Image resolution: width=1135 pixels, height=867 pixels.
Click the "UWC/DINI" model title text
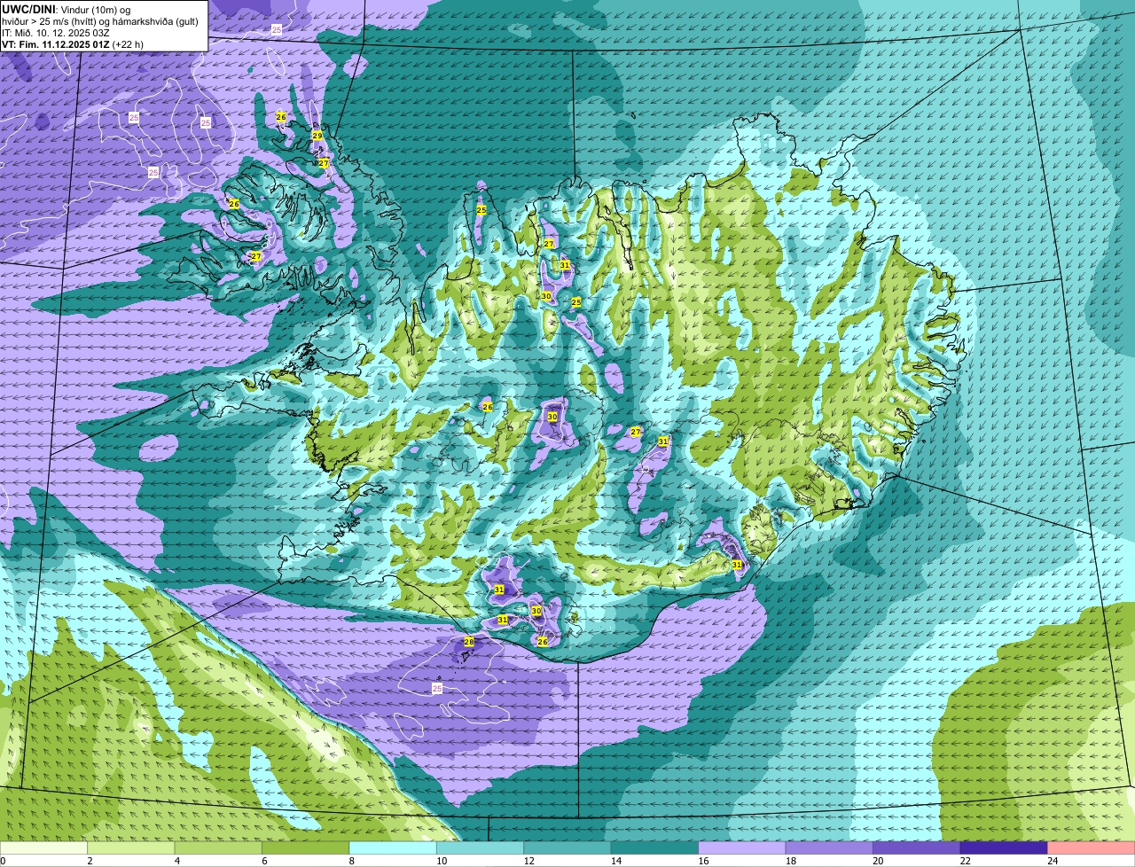[28, 9]
